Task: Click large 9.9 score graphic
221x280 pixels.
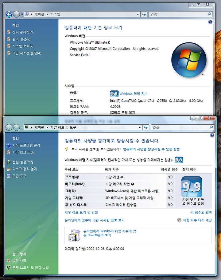Action: click(192, 186)
